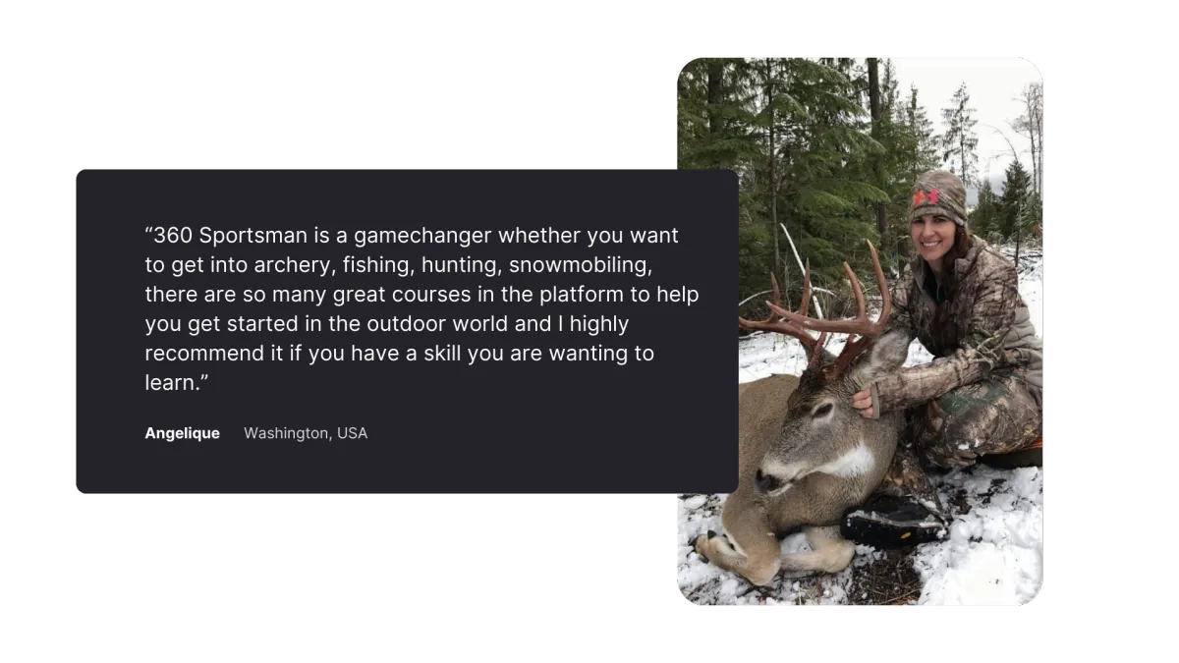Click the deer's eye in the photo
Screen dimensions: 1179x663
point(822,413)
